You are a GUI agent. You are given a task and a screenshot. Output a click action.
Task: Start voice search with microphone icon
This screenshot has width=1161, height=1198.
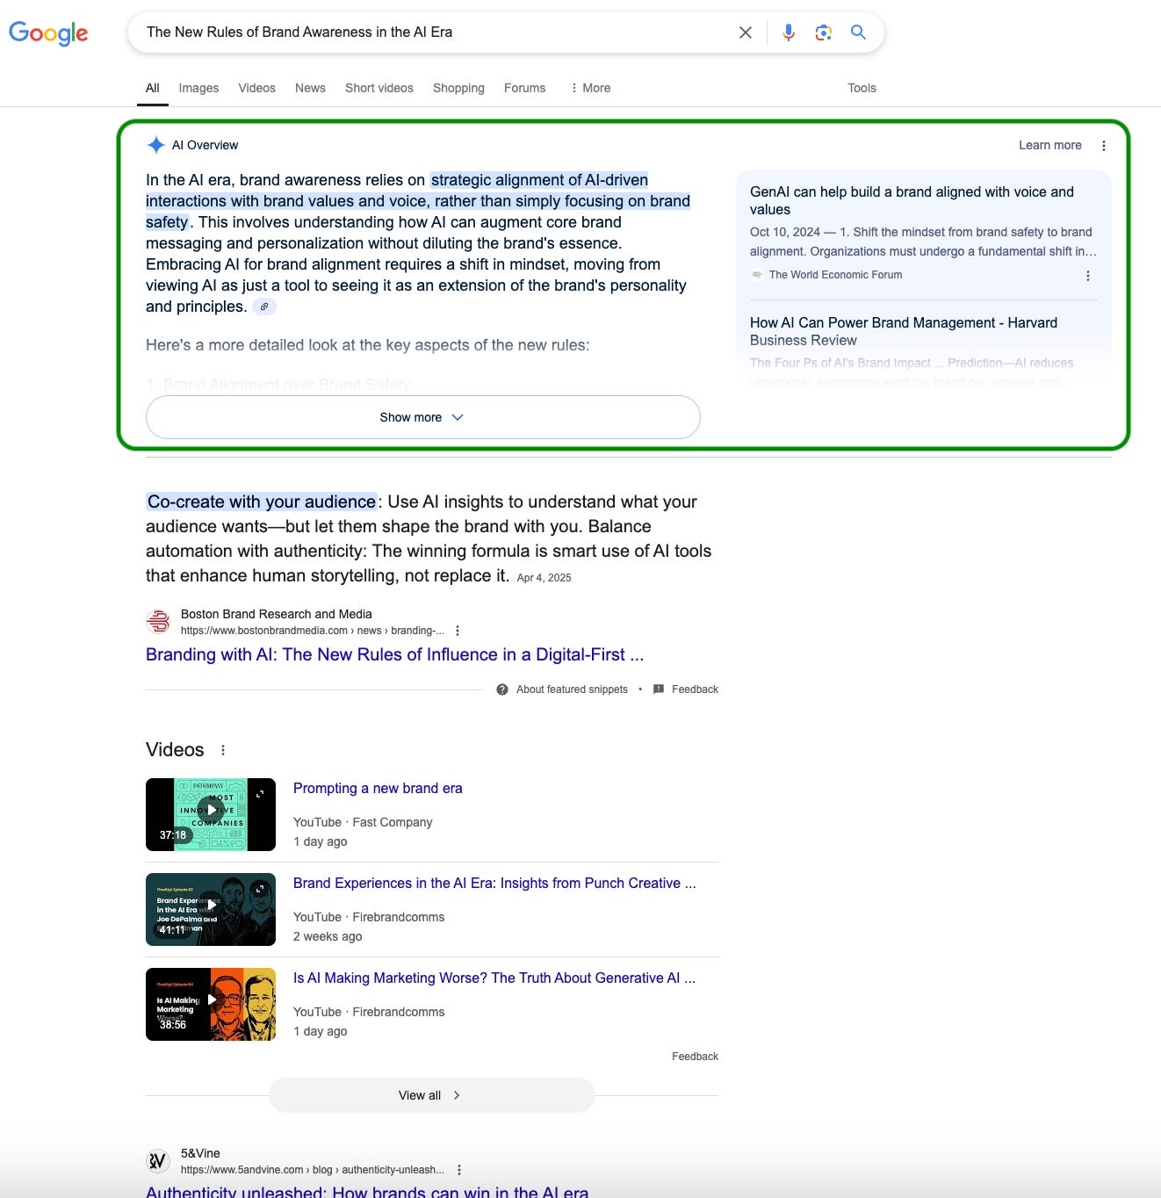pyautogui.click(x=788, y=32)
